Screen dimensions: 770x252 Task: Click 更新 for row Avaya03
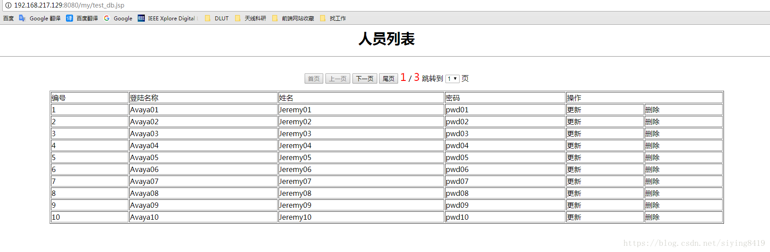pos(574,134)
